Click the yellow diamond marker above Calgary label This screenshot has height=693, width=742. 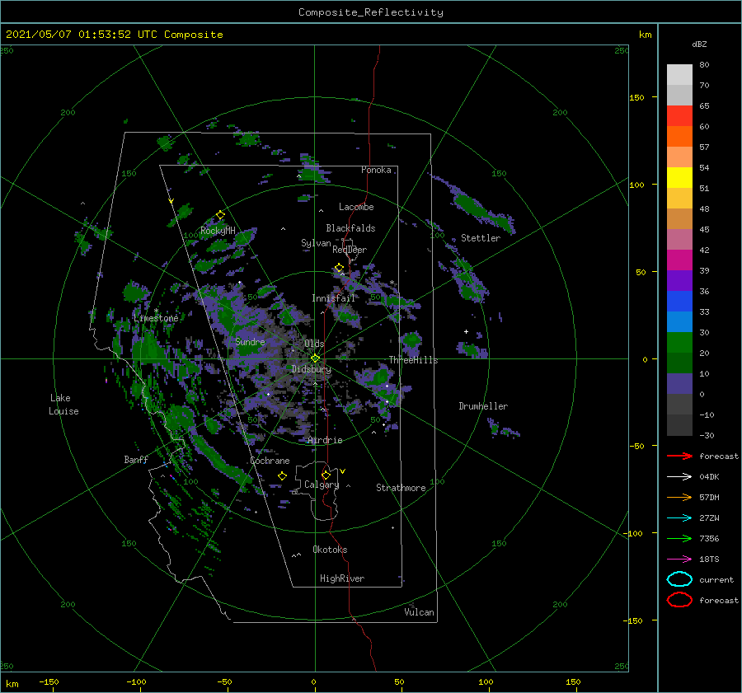click(326, 475)
